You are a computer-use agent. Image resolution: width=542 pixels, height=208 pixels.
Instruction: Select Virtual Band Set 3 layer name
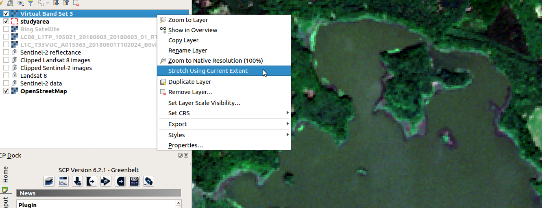(x=47, y=14)
